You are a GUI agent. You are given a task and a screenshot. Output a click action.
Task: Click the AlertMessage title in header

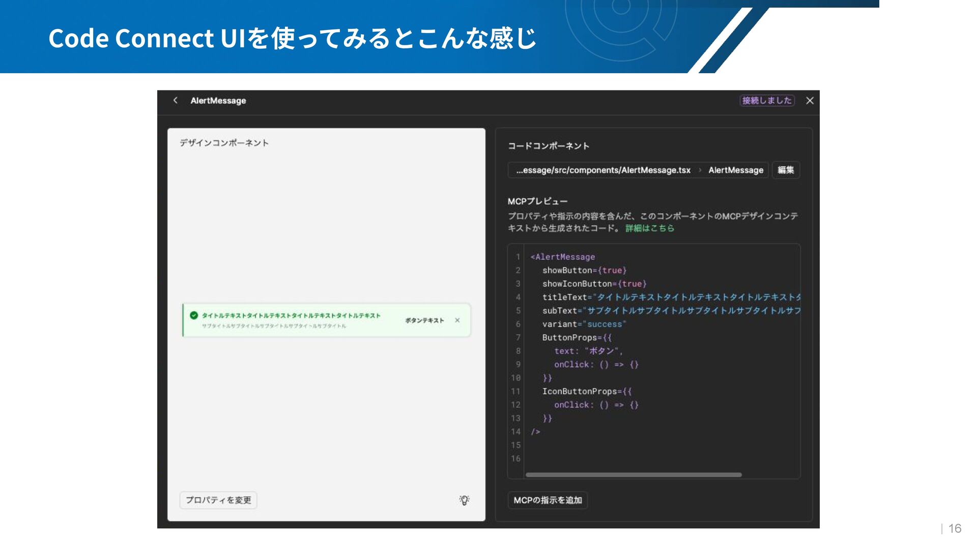218,101
